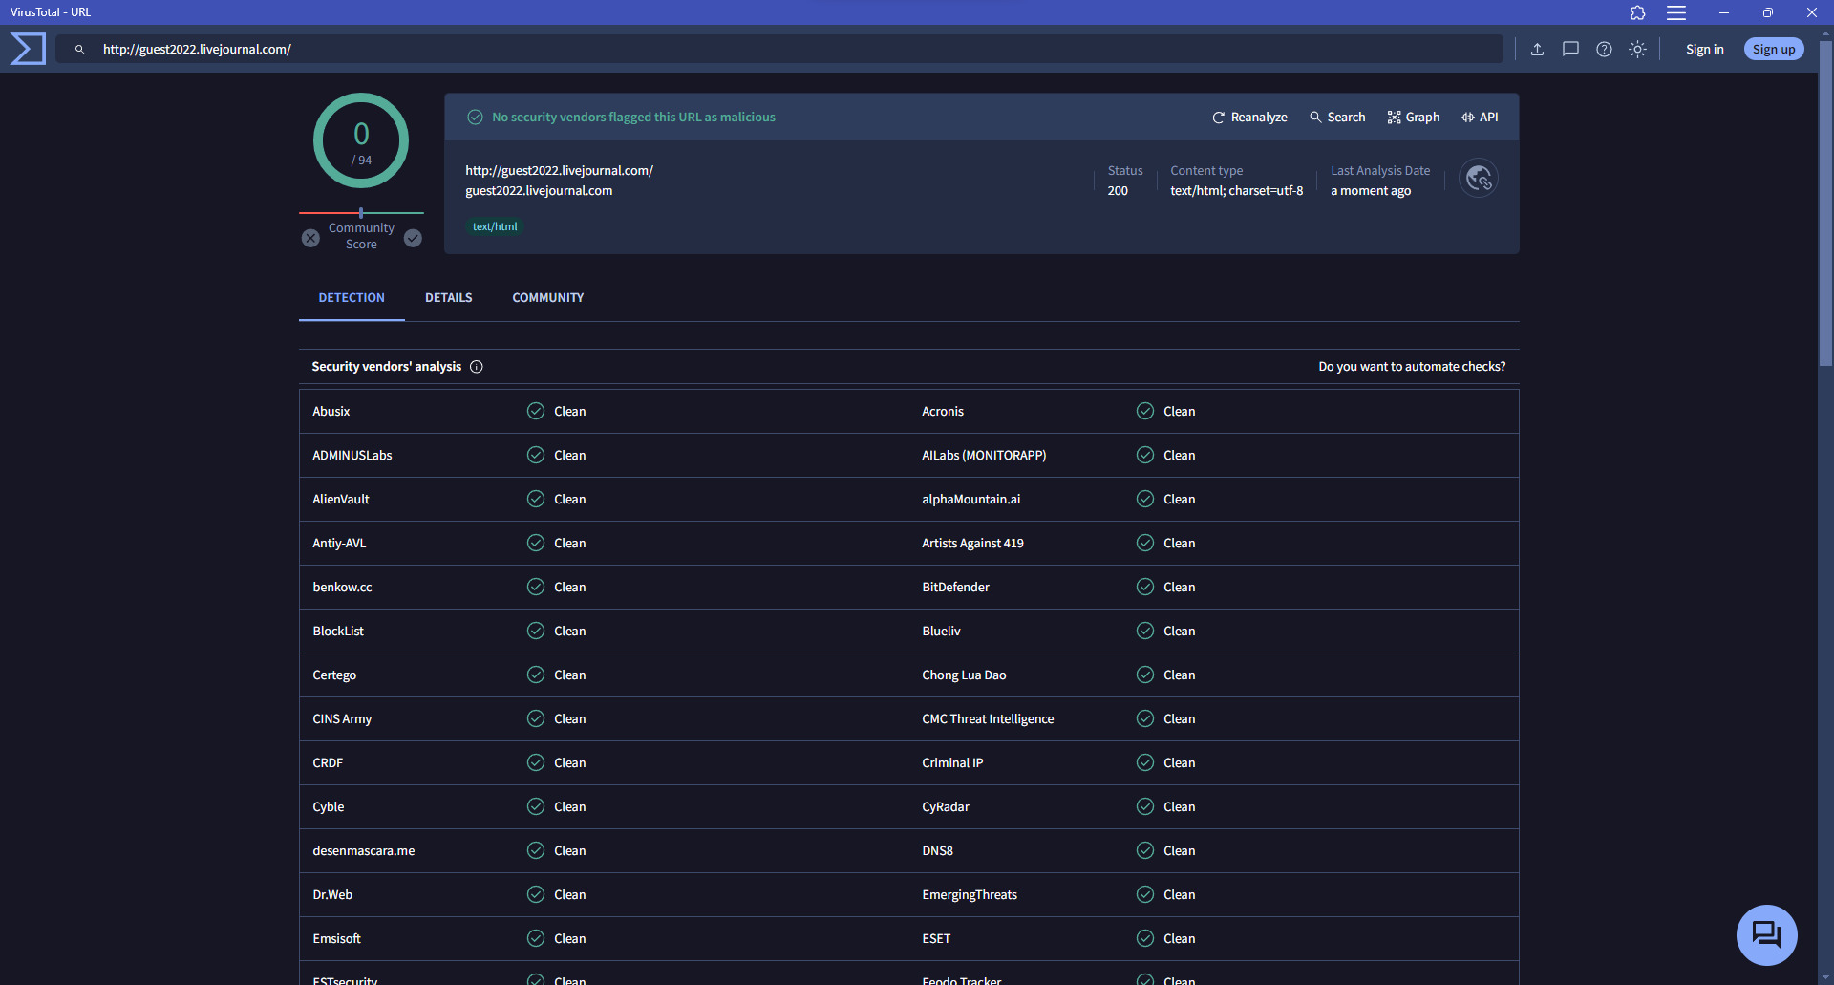
Task: Vote malicious with the community X icon
Action: click(310, 238)
